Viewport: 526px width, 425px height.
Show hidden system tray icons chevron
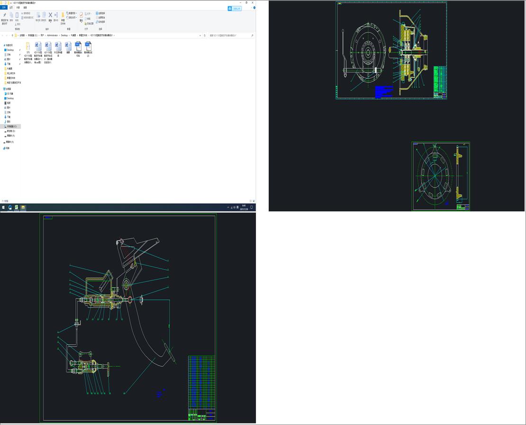[x=228, y=208]
